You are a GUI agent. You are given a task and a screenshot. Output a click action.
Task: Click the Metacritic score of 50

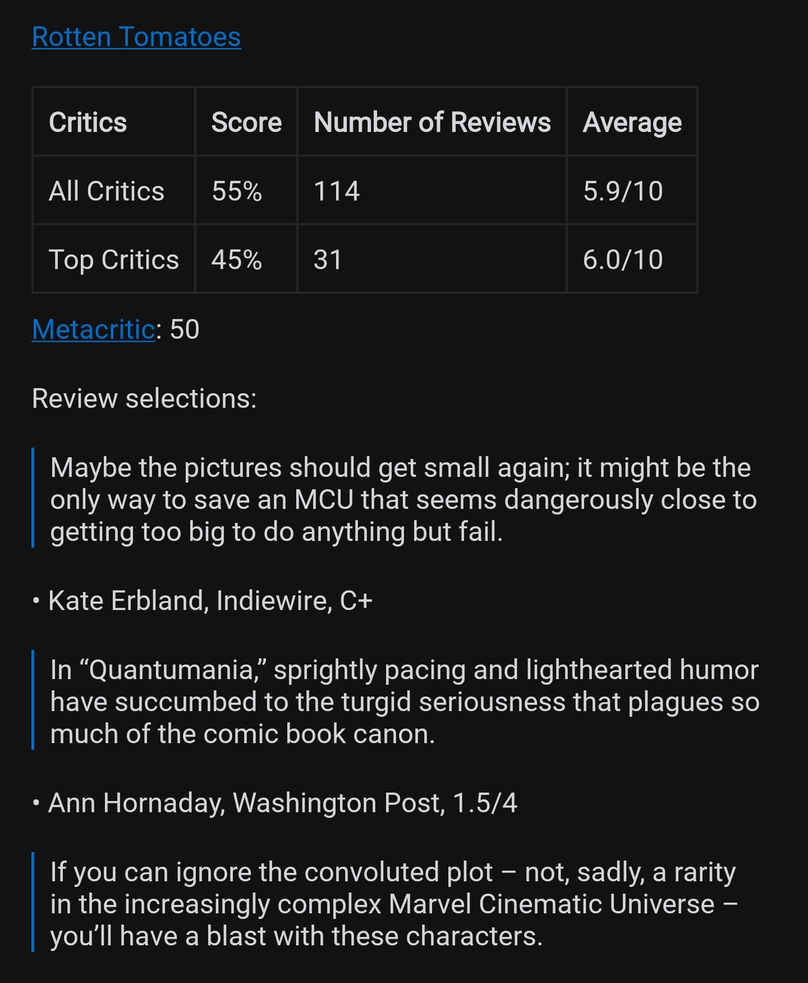coord(185,330)
